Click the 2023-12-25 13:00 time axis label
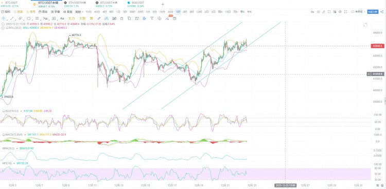Image resolution: width=386 pixels, height=189 pixels. pos(286,185)
